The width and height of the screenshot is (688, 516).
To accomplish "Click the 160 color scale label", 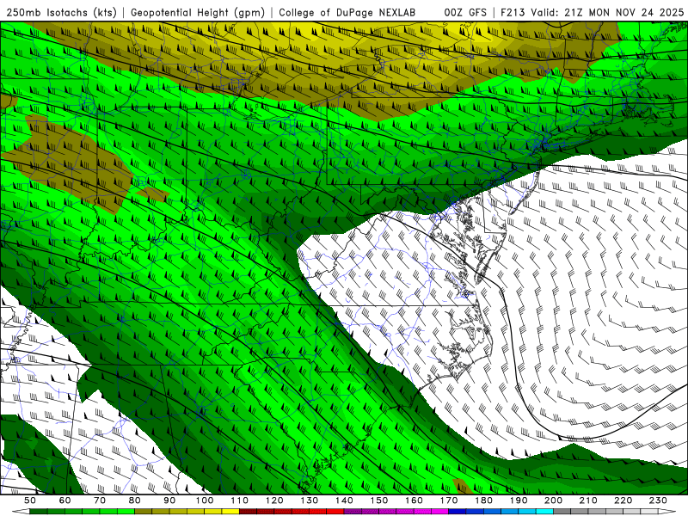I will click(x=415, y=501).
